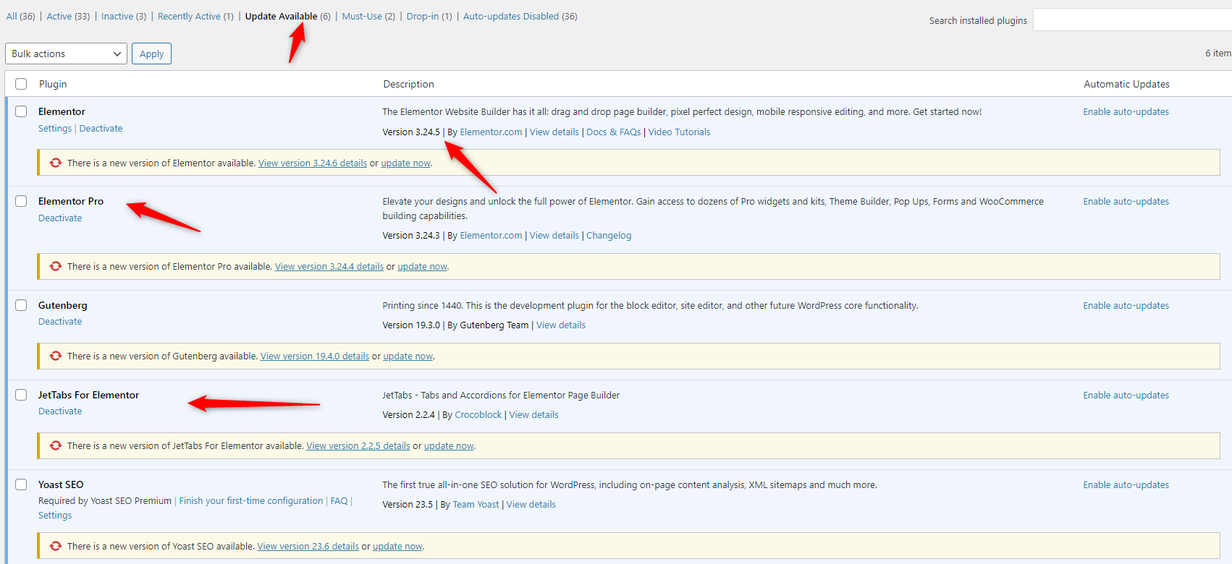
Task: Enable auto-updates for Elementor
Action: click(1126, 111)
